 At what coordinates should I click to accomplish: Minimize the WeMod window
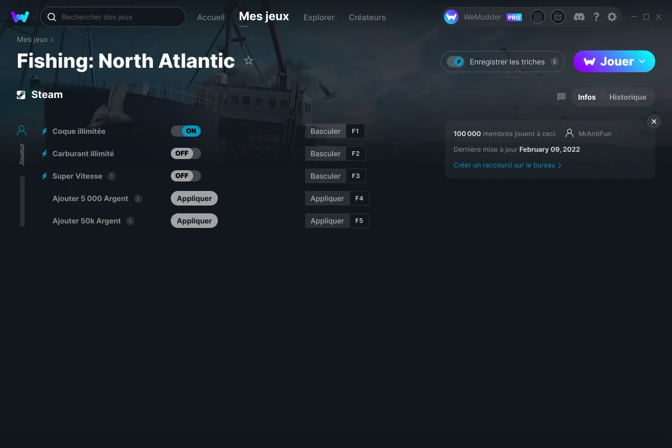[634, 17]
